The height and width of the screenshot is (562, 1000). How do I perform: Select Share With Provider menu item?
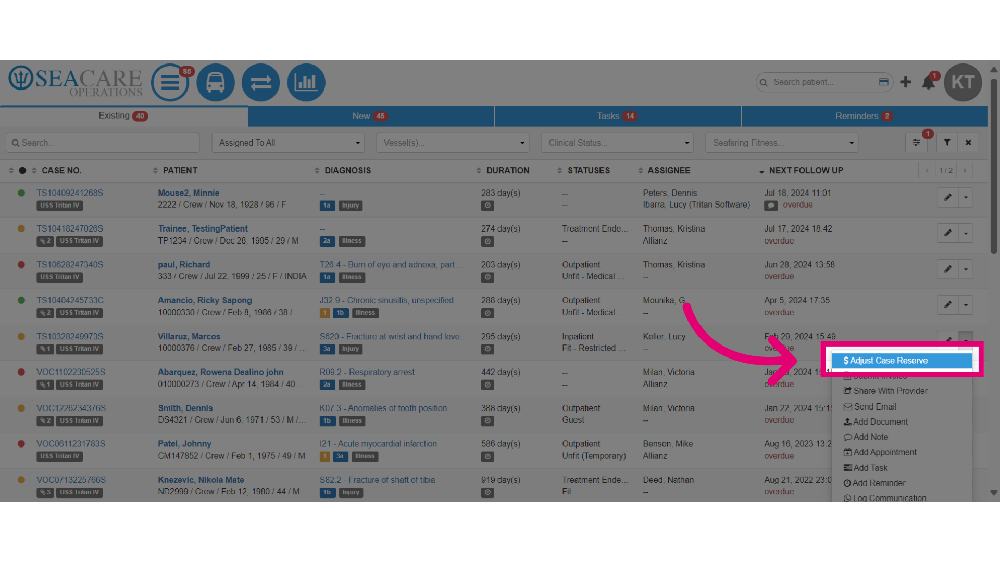coord(902,391)
